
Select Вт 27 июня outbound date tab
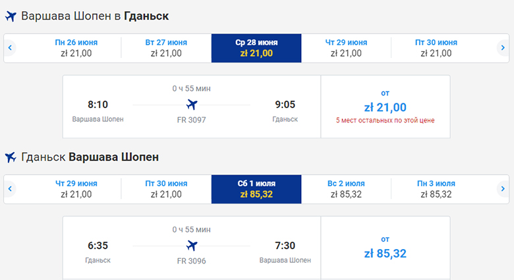(166, 48)
